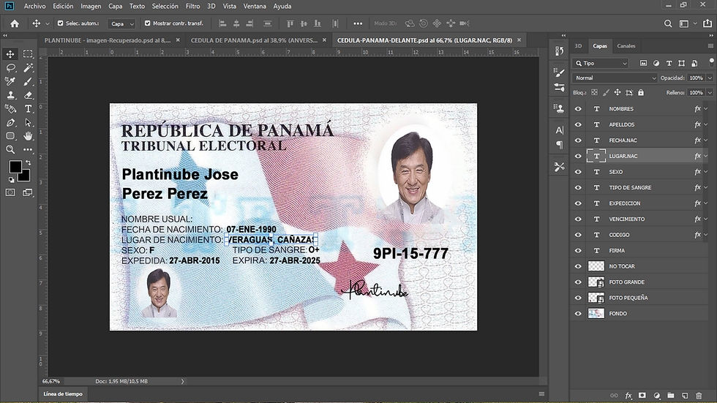Open the Filtro menu
This screenshot has width=717, height=403.
pyautogui.click(x=192, y=6)
